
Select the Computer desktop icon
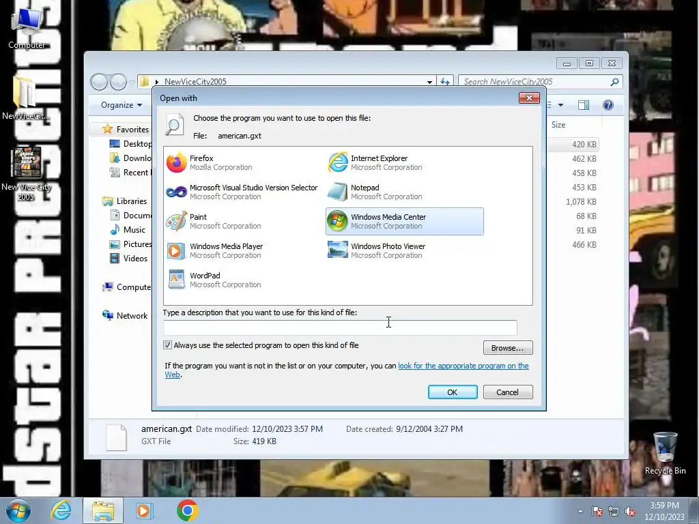(27, 27)
